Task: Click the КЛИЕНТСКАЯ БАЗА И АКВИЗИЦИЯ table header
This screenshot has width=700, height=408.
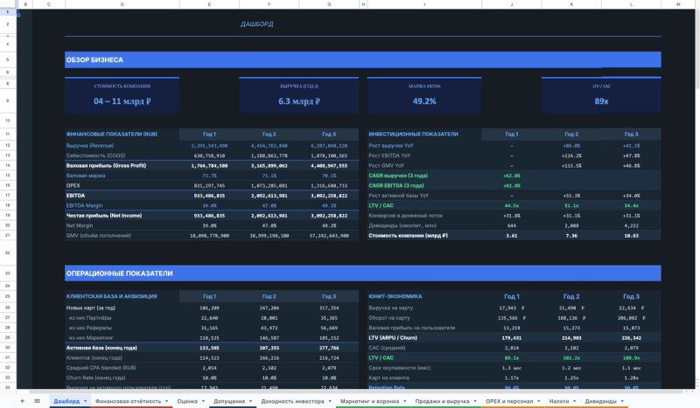Action: [112, 296]
